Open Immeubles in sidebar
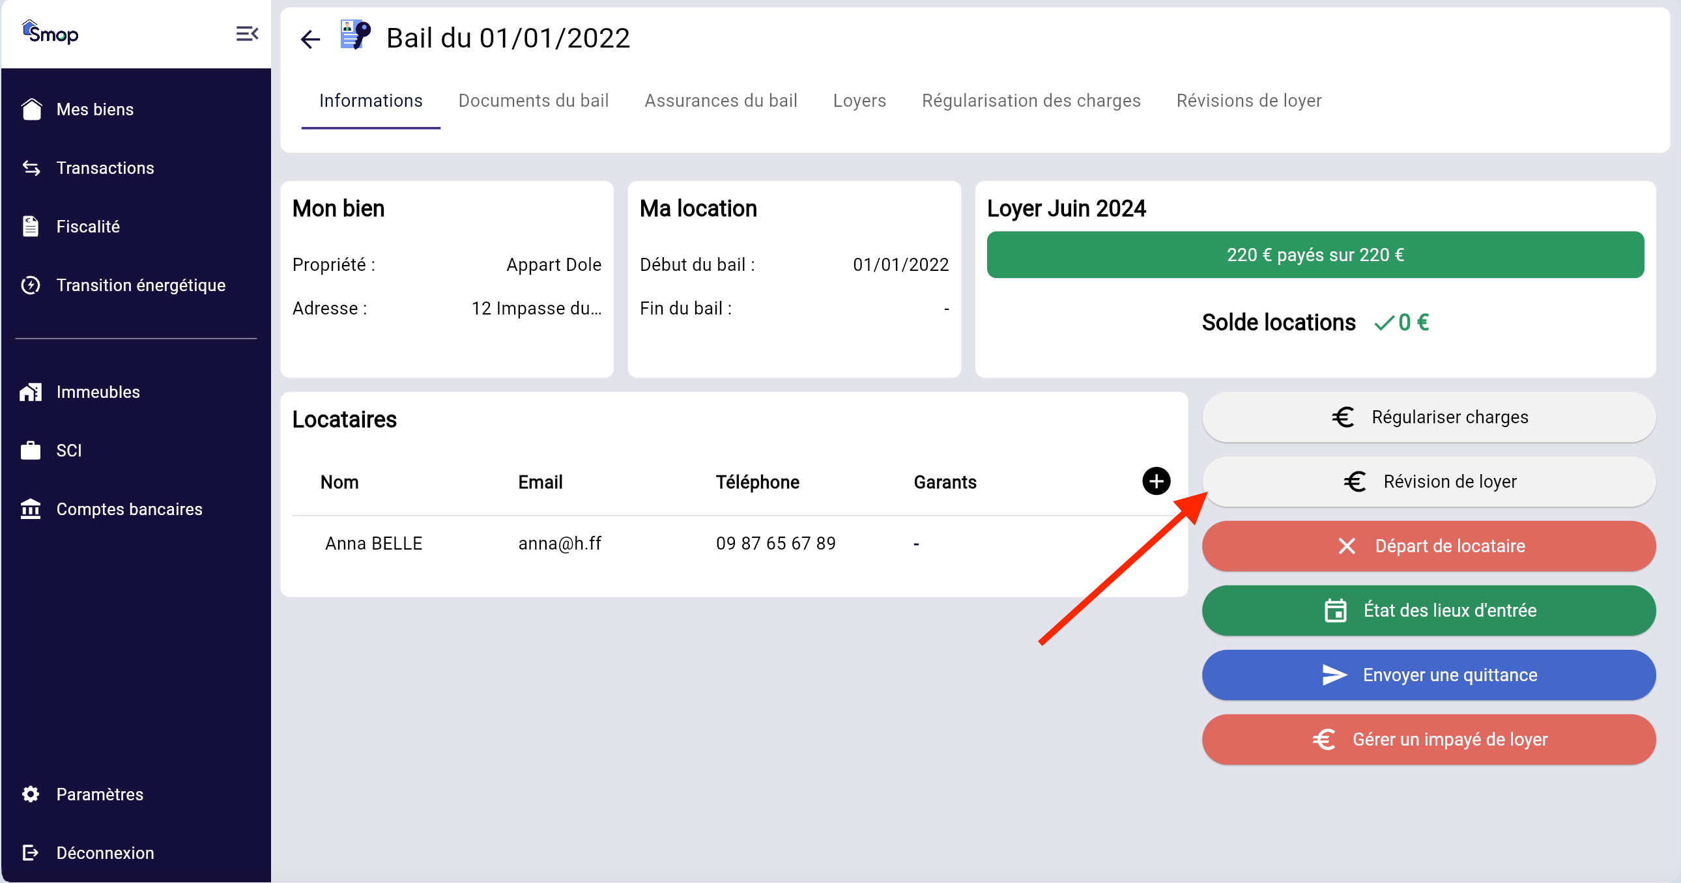Screen dimensions: 1681x883 tap(98, 391)
